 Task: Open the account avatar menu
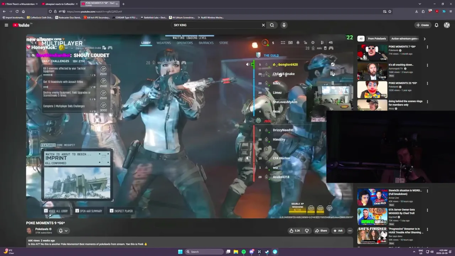pos(447,25)
